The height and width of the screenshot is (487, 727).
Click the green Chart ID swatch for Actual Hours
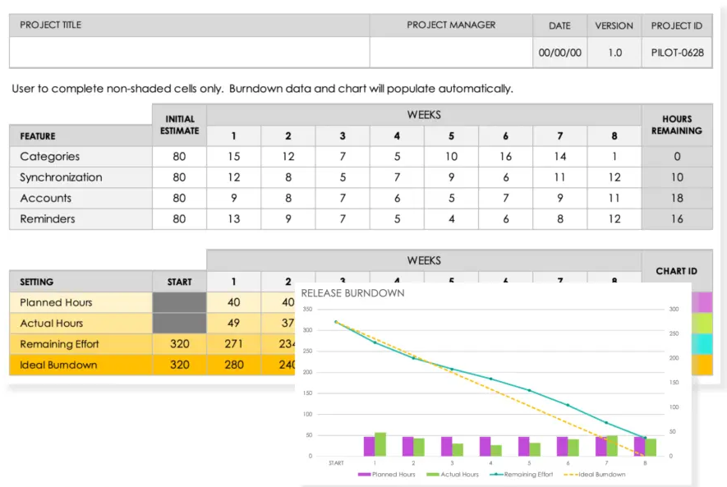[702, 324]
